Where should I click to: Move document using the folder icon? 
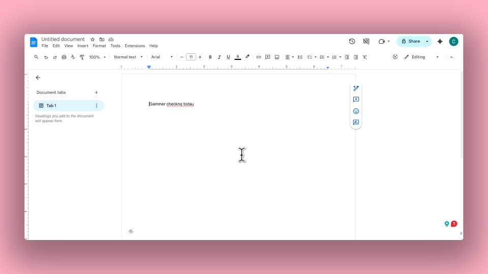[x=102, y=40]
